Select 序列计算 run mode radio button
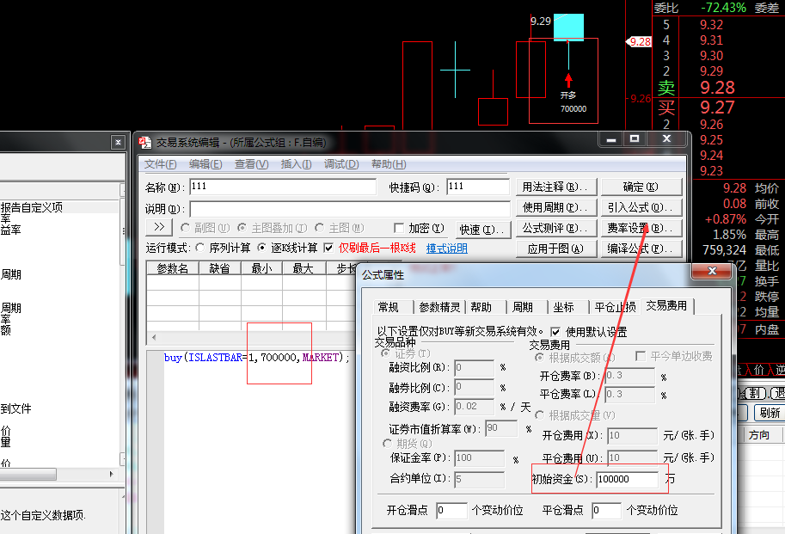This screenshot has width=785, height=534. [201, 249]
